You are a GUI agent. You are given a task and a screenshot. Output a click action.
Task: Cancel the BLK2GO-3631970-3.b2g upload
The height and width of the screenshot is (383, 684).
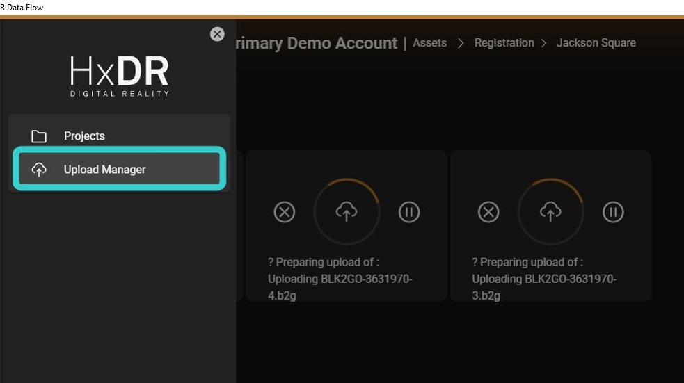point(488,212)
